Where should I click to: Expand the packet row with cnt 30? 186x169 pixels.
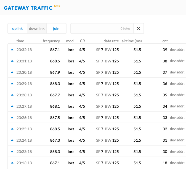(97, 152)
